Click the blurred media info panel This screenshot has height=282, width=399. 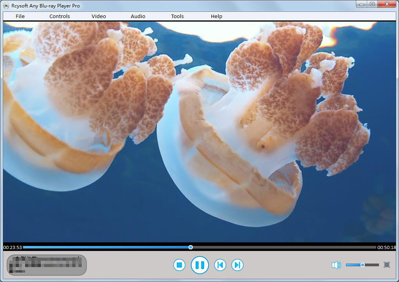coord(46,265)
